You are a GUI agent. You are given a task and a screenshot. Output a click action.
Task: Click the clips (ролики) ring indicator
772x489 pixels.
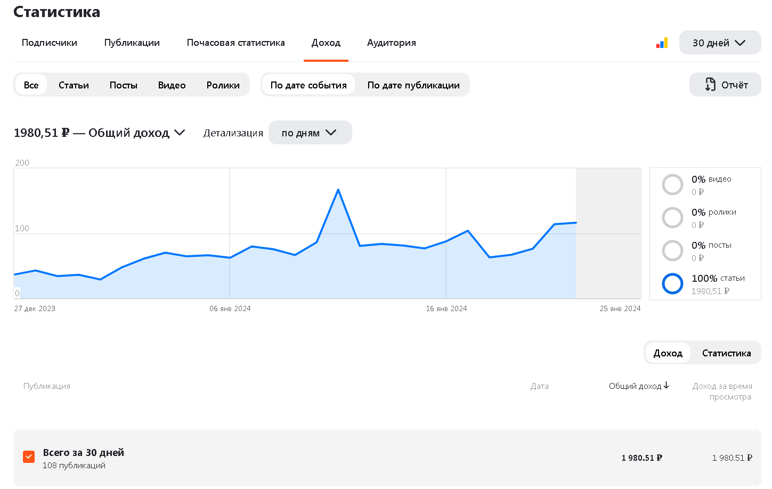pos(672,218)
